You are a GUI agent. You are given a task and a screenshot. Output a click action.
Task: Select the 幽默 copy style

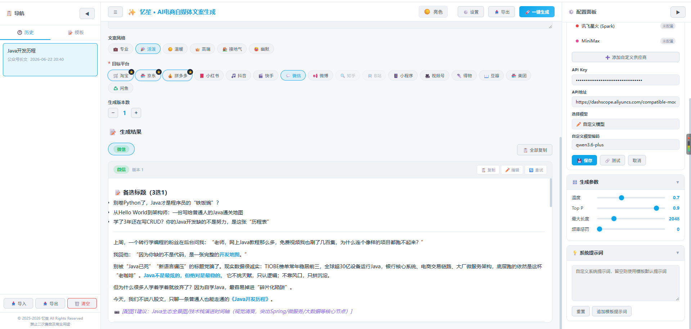[x=261, y=49]
